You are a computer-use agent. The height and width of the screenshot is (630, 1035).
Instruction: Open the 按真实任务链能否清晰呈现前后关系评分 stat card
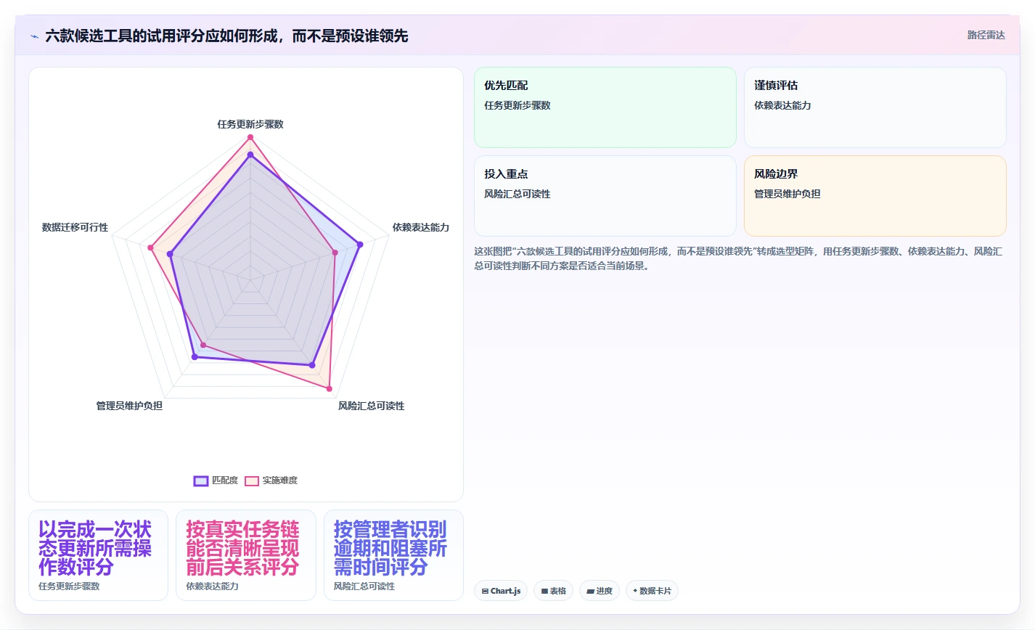[x=246, y=555]
